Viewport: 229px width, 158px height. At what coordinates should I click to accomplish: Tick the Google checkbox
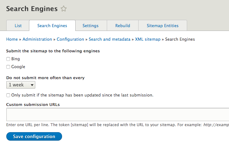pyautogui.click(x=8, y=67)
